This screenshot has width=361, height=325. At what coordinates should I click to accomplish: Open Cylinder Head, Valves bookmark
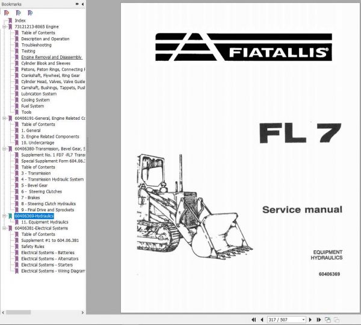point(53,81)
